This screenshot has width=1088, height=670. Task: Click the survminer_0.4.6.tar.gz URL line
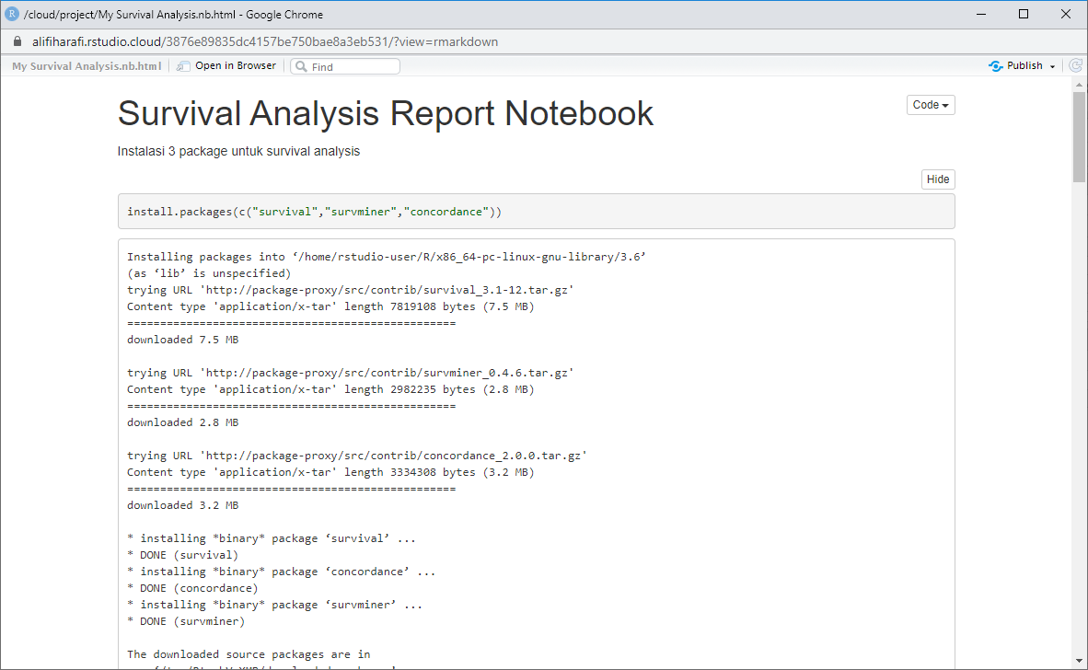coord(351,373)
